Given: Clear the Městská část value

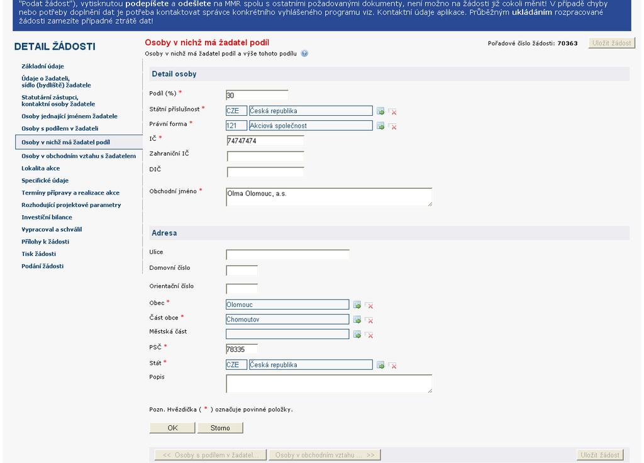Looking at the screenshot, I should (x=369, y=335).
